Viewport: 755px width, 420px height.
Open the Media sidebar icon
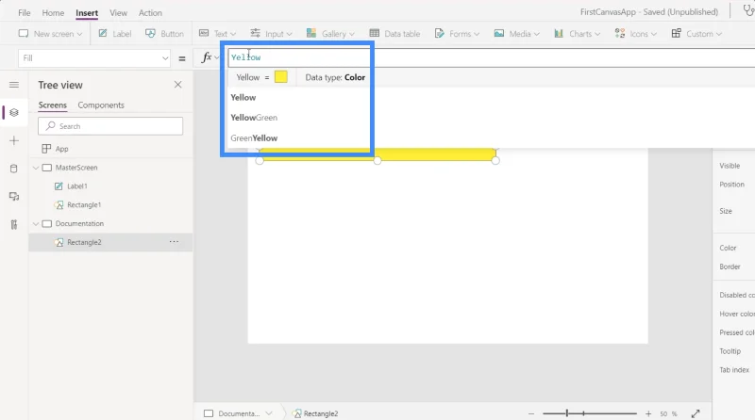click(14, 197)
